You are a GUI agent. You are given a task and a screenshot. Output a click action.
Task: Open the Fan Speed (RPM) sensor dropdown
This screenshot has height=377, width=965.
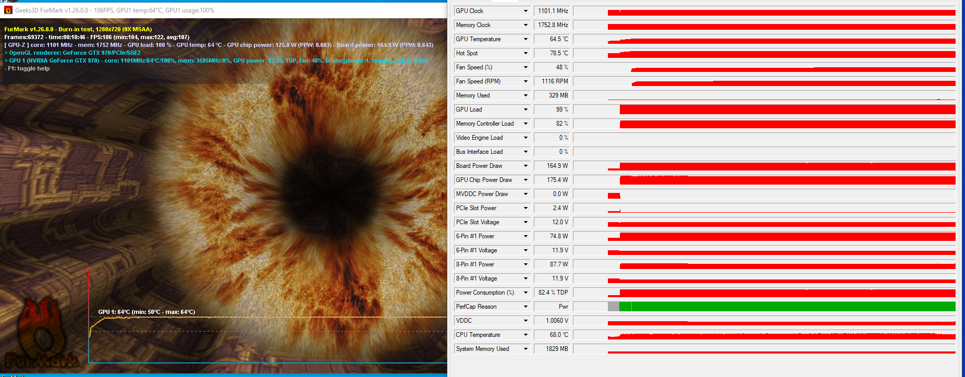526,81
